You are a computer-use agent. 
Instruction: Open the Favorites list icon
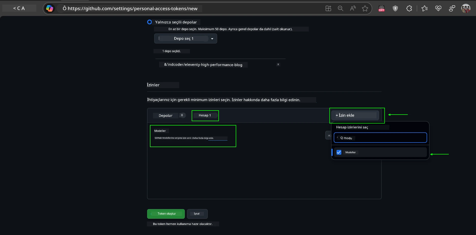[425, 8]
